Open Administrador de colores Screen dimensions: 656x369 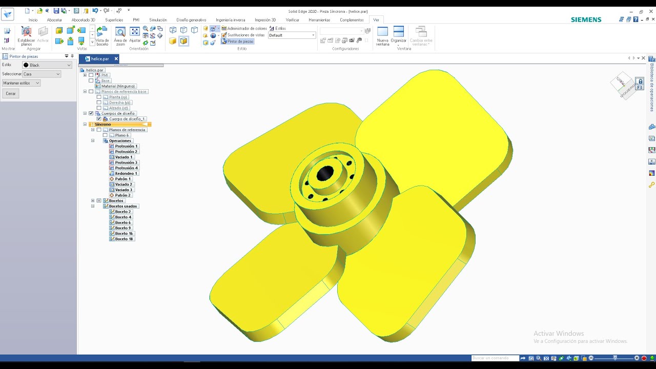pos(244,29)
